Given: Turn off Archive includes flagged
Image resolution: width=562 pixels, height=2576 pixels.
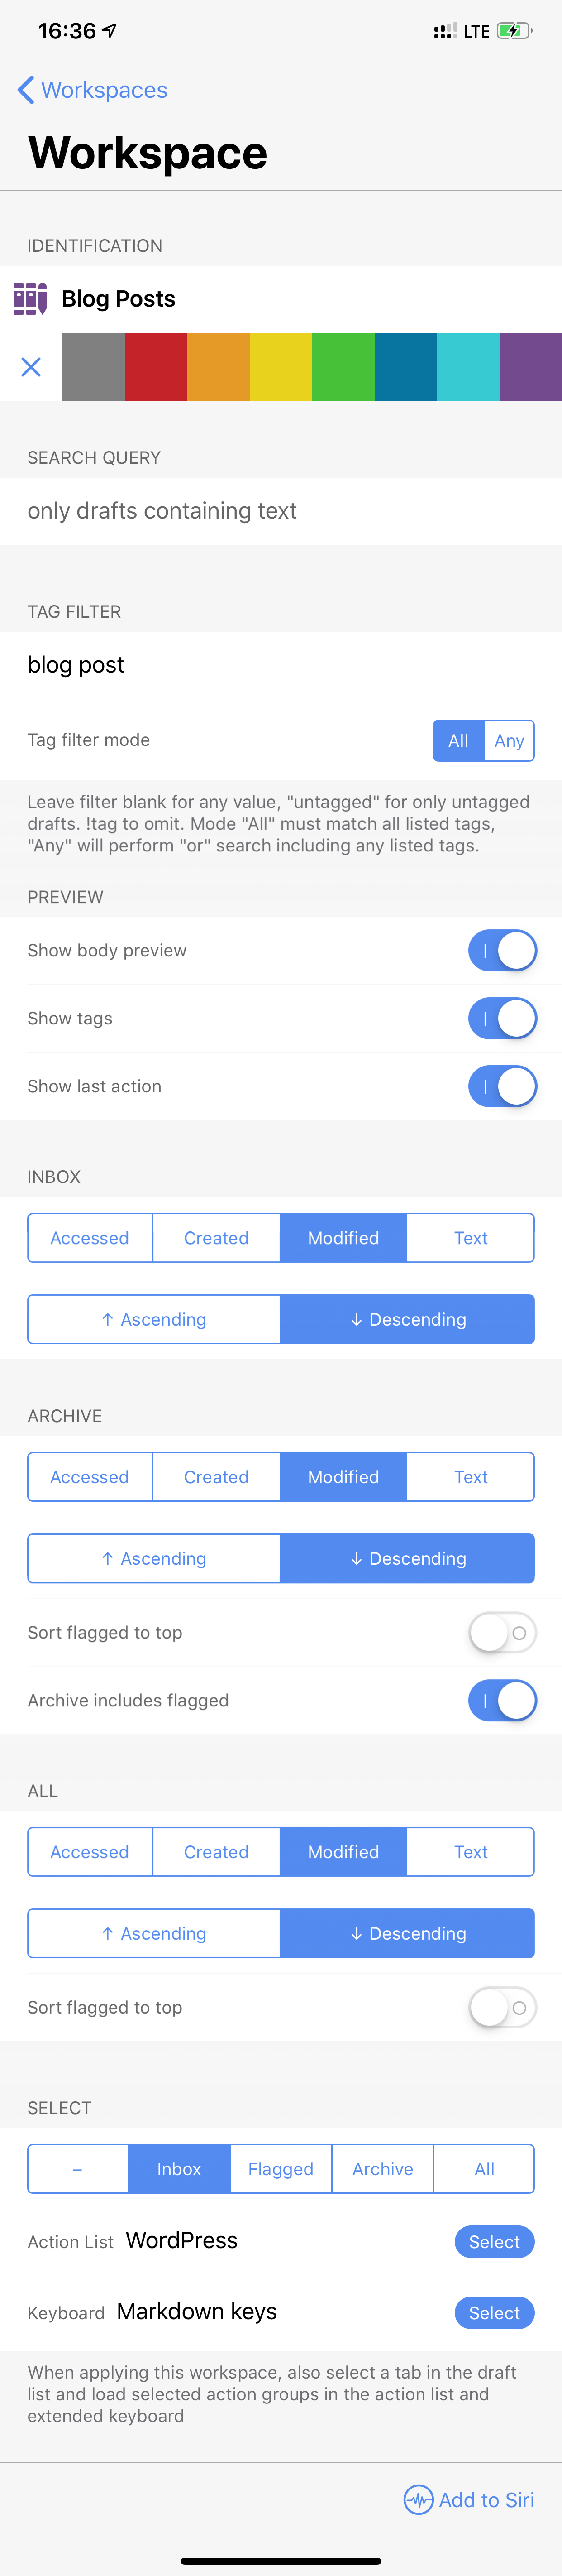Looking at the screenshot, I should click(x=502, y=1700).
